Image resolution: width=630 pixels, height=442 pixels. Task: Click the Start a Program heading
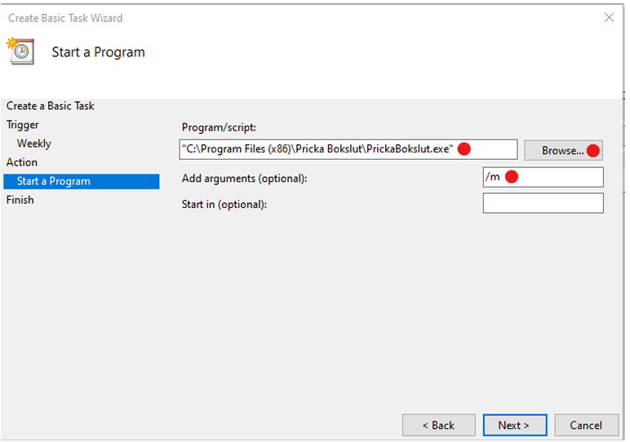click(99, 52)
